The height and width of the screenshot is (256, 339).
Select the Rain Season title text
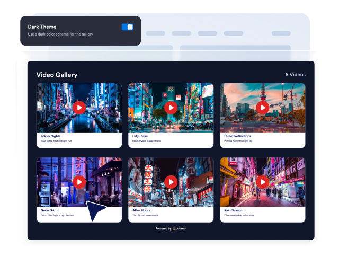(x=233, y=210)
